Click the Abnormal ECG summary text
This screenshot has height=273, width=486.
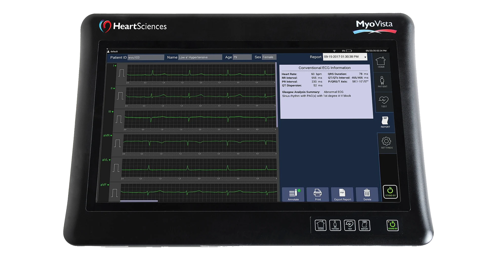click(x=334, y=92)
